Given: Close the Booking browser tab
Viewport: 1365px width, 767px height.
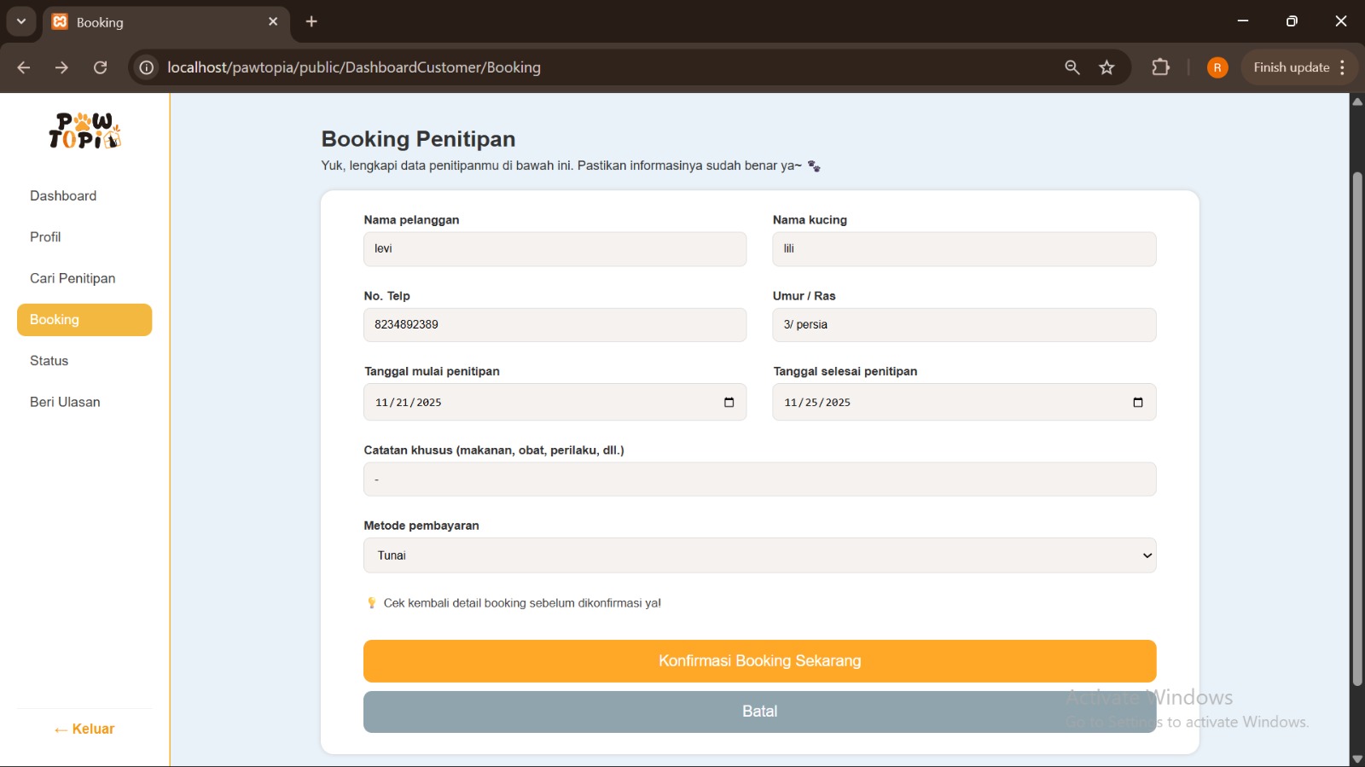Looking at the screenshot, I should pyautogui.click(x=273, y=22).
